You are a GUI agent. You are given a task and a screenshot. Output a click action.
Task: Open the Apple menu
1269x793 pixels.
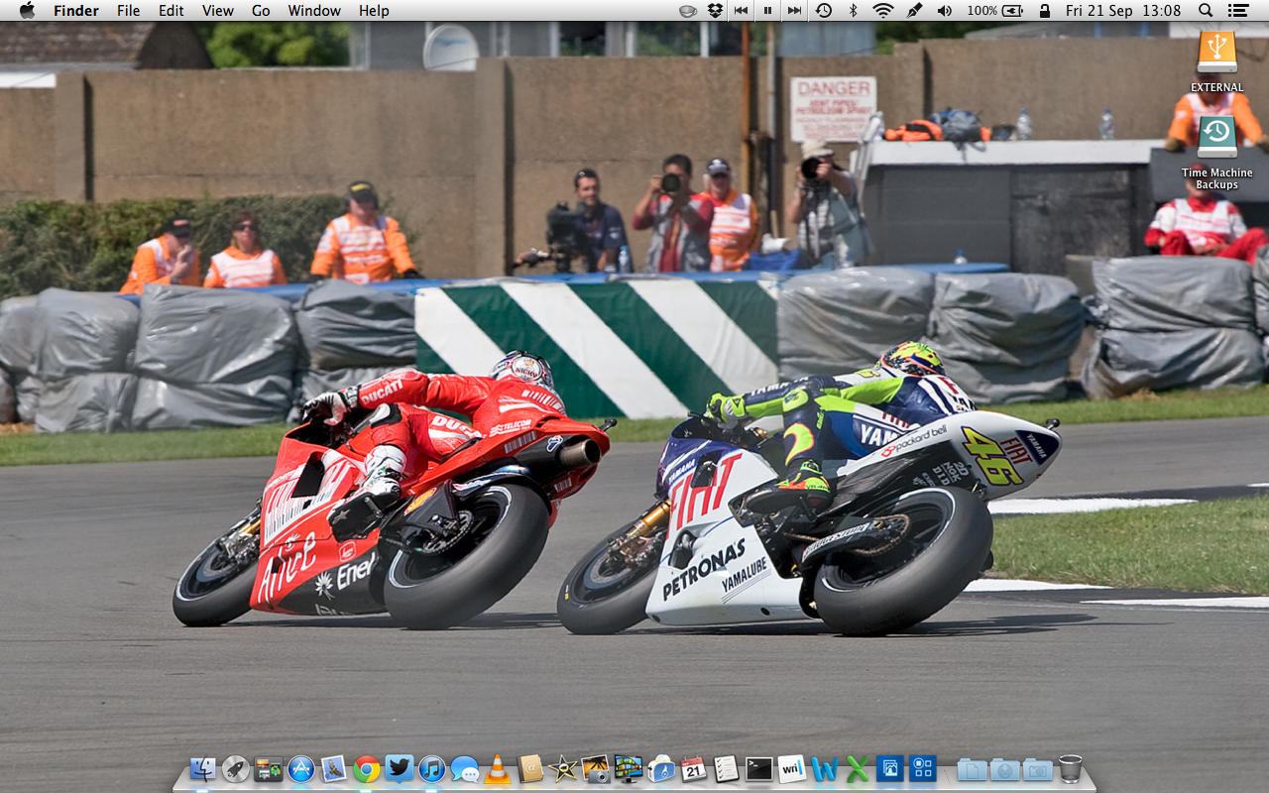(x=27, y=11)
